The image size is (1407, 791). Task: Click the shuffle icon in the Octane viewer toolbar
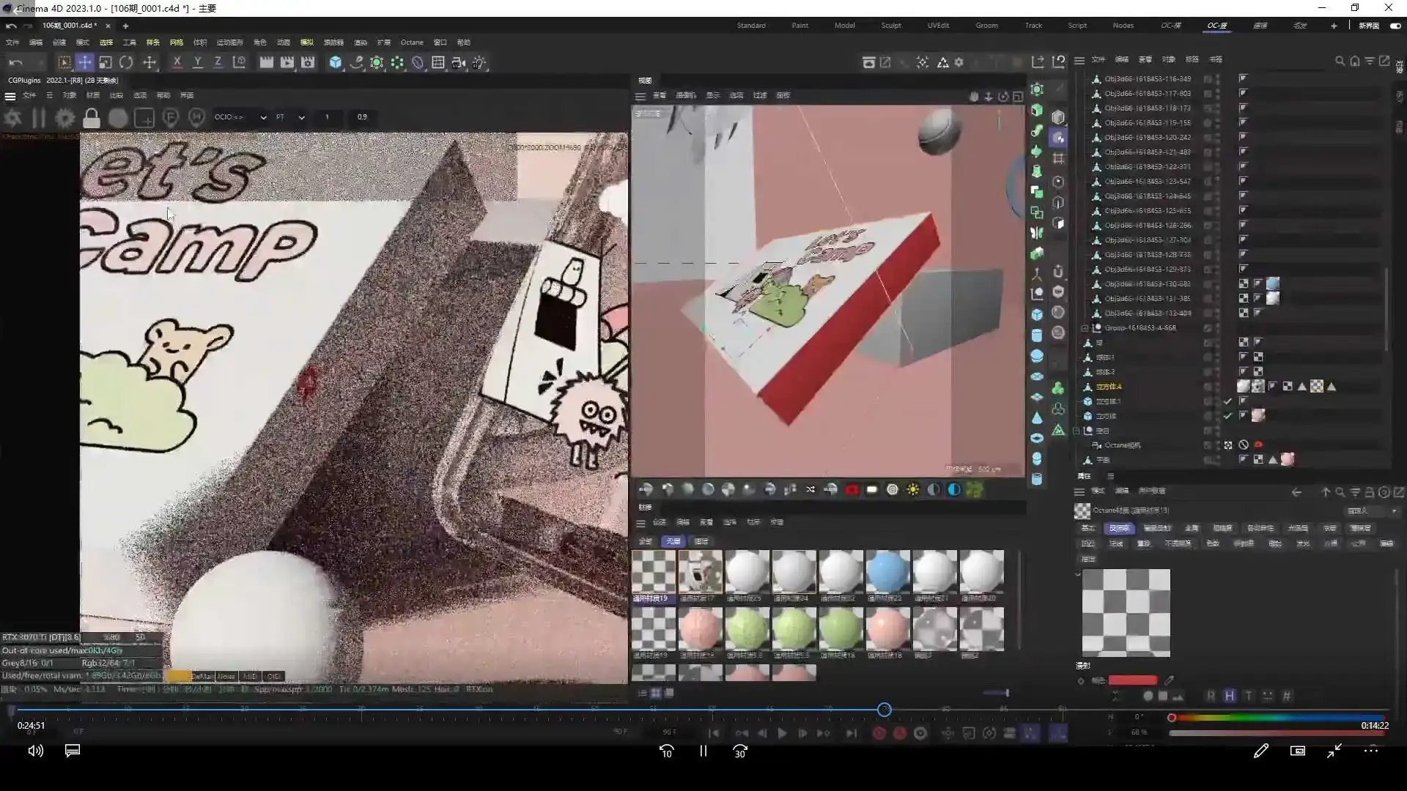point(810,489)
